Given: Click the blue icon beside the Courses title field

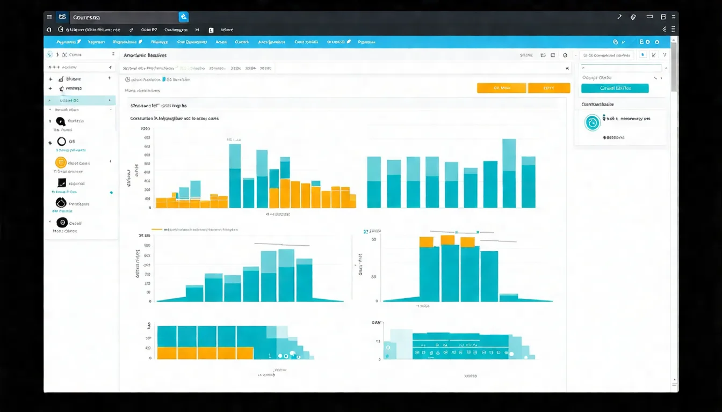Looking at the screenshot, I should [x=183, y=17].
